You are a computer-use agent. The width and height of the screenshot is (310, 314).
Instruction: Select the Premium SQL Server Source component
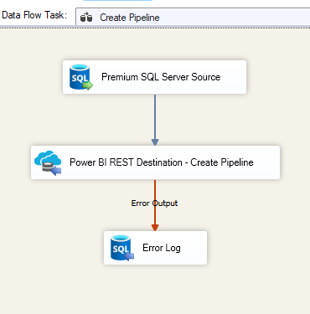(x=154, y=77)
